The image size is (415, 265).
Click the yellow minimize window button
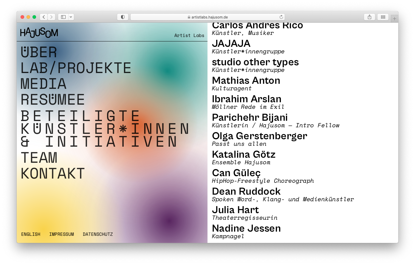click(28, 17)
